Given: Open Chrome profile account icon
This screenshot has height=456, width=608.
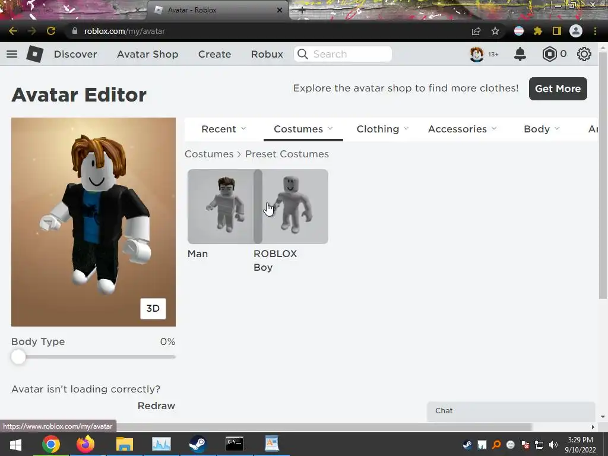Looking at the screenshot, I should 576,31.
